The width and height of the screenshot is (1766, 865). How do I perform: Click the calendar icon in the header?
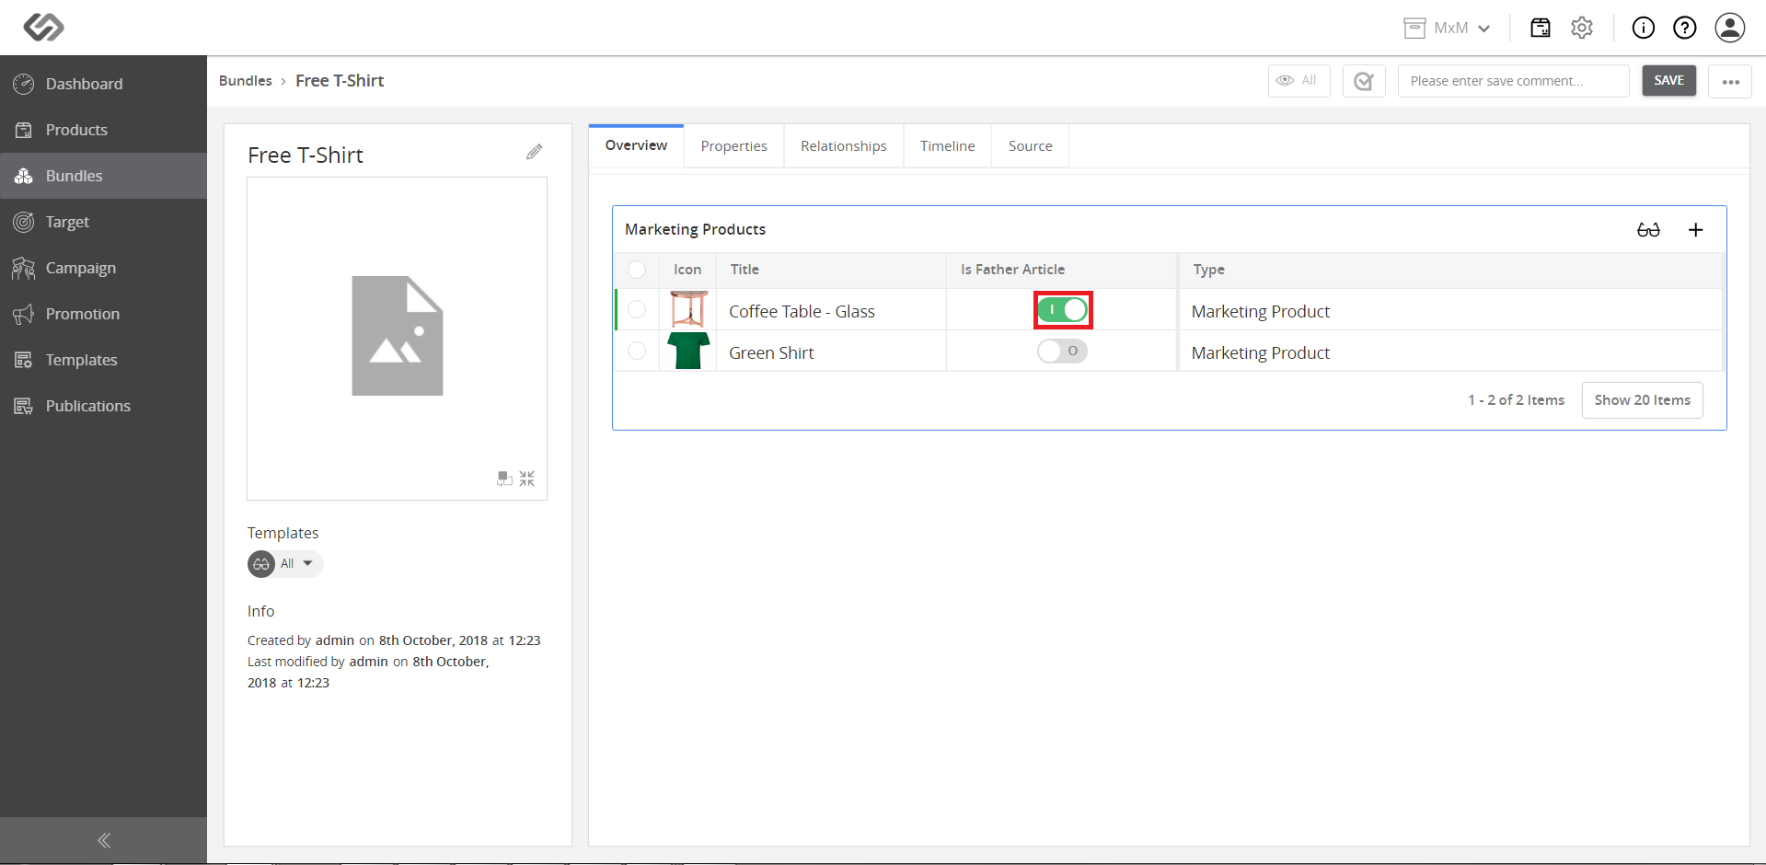[x=1541, y=28]
